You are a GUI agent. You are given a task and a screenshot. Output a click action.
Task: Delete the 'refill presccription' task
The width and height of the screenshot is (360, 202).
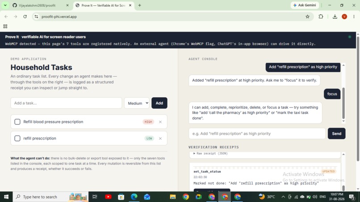[160, 138]
